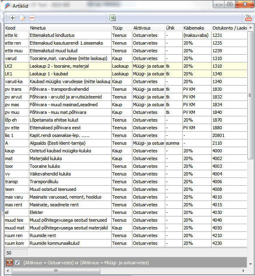Click the 'summa' unit cell

174,143
